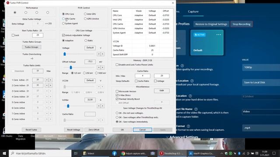Click the Turbo Groups button
The image size is (280, 157).
tap(31, 47)
